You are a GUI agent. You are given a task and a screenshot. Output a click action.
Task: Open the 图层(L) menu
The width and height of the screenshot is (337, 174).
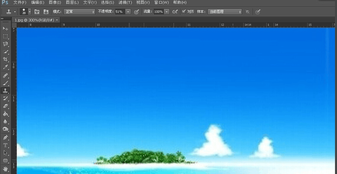72,3
